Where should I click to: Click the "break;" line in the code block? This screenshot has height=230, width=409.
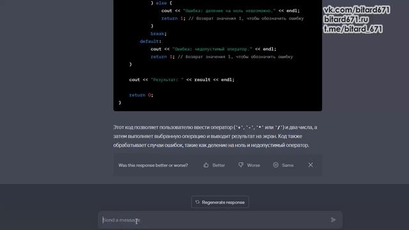(x=158, y=34)
